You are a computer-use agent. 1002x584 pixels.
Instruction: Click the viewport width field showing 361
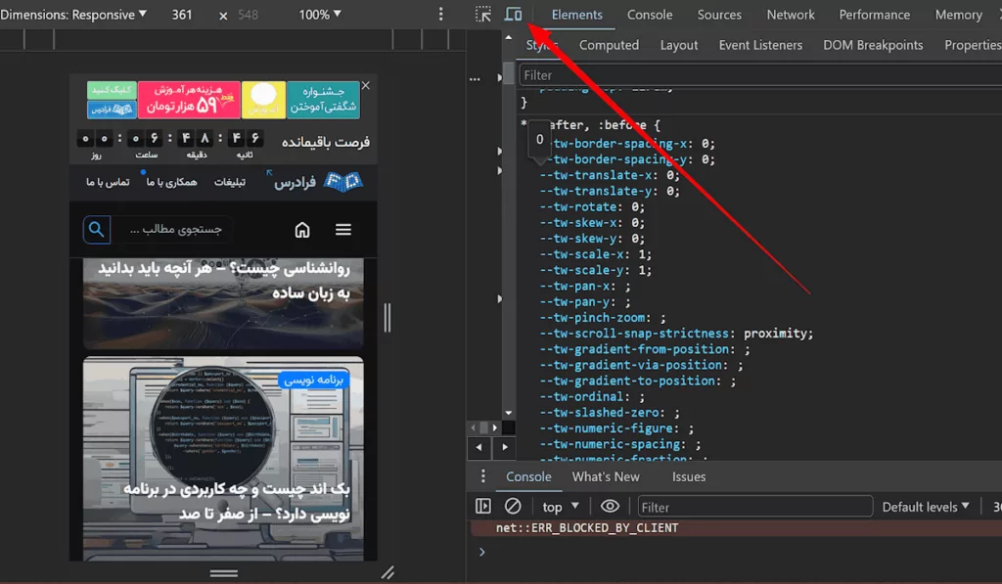pos(182,15)
